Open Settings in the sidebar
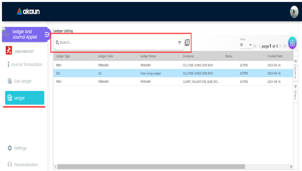Screen dimensions: 302x171 (x=20, y=148)
